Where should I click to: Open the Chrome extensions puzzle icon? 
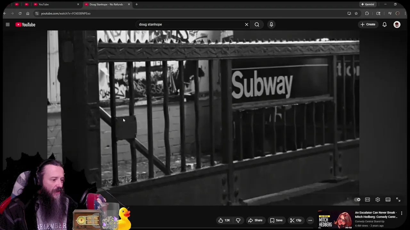(x=367, y=13)
